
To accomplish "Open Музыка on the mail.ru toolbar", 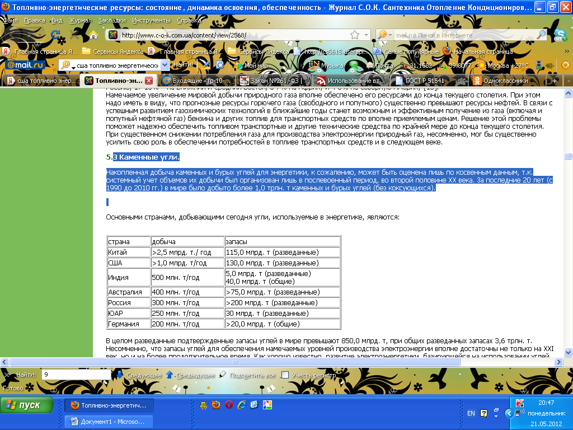I will [326, 66].
